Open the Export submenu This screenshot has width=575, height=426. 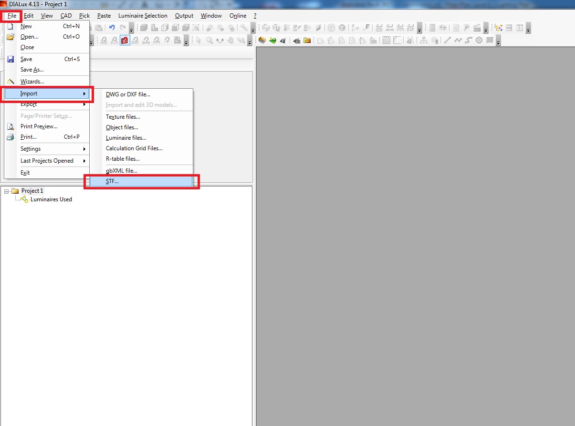[x=47, y=104]
